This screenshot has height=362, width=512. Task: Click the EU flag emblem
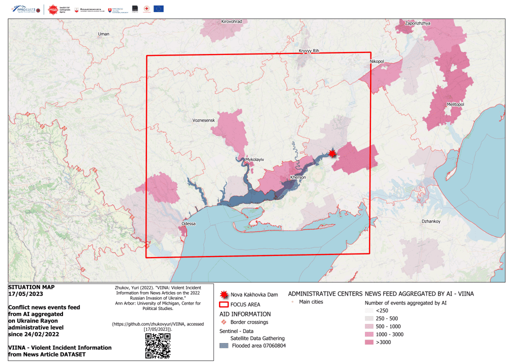(x=157, y=9)
